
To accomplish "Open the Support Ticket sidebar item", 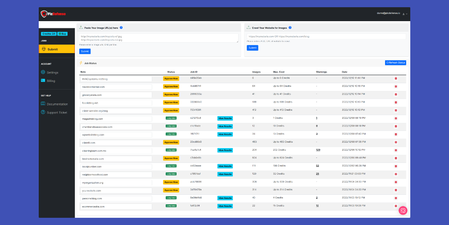I will 54,112.
